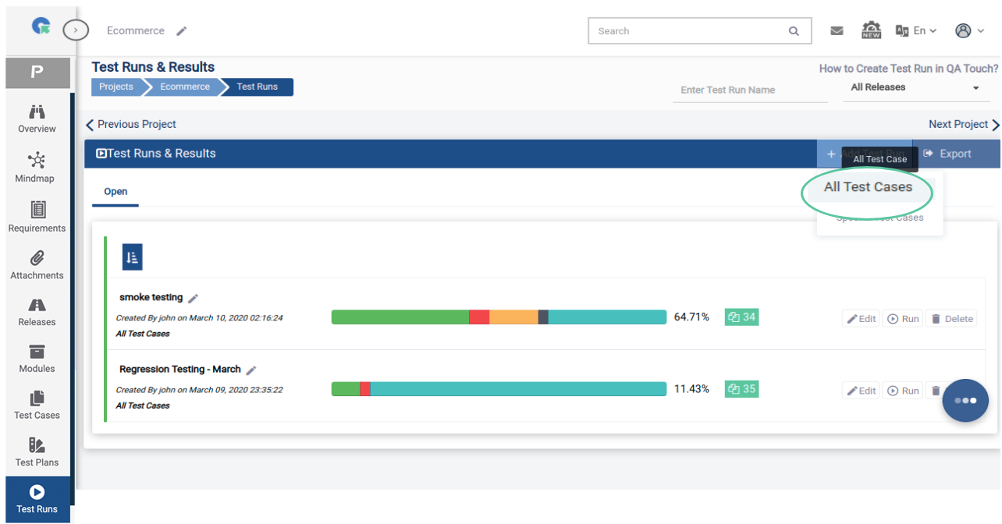
Task: Choose All Test Cases from the menu
Action: (x=868, y=187)
